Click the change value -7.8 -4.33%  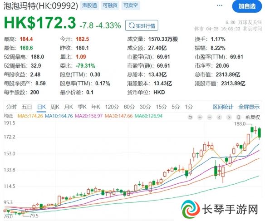[x=100, y=25]
